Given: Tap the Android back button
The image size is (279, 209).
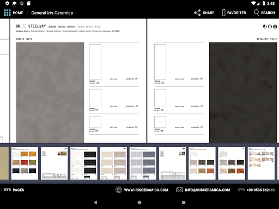Looking at the screenshot, I should point(95,202).
